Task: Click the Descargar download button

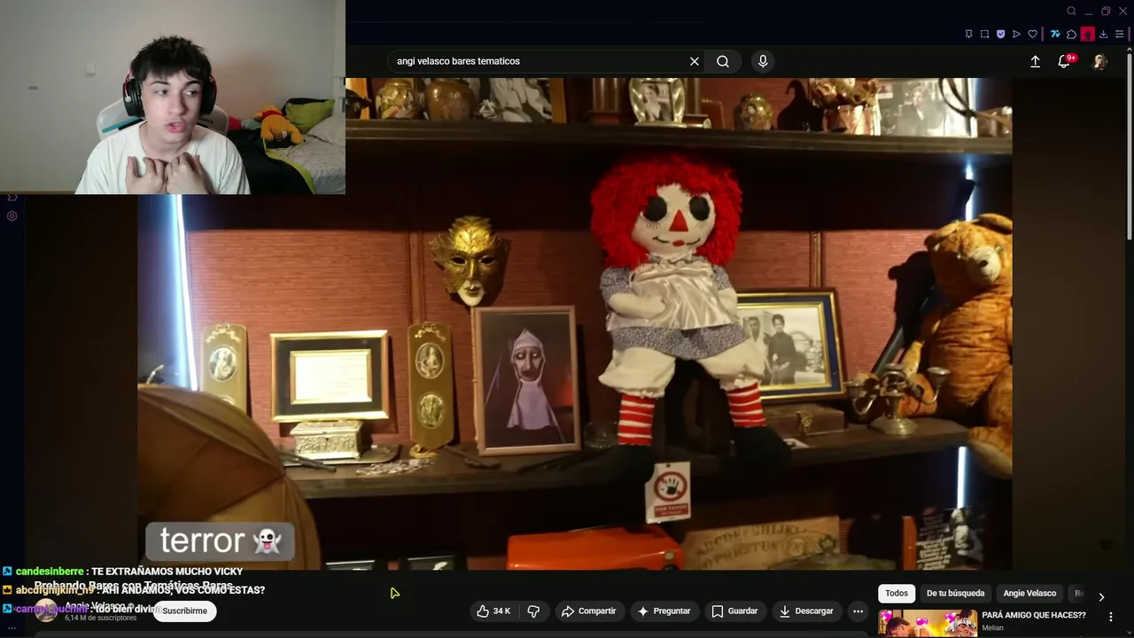Action: [805, 611]
